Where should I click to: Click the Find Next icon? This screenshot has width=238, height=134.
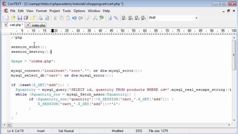(95, 18)
